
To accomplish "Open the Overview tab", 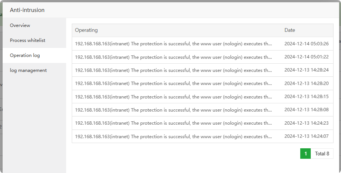I will point(20,25).
